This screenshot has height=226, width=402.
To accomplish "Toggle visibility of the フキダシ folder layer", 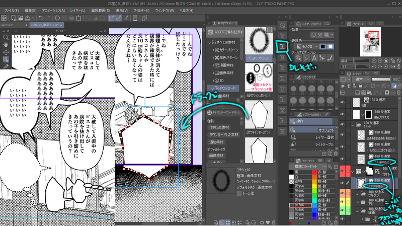I will pyautogui.click(x=342, y=194).
